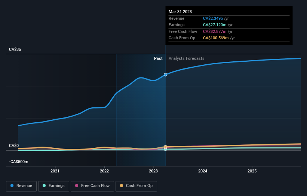Screen dimensions: 307x196
Task: Click the Revenue data point marker on the blue line
Action: pyautogui.click(x=165, y=75)
